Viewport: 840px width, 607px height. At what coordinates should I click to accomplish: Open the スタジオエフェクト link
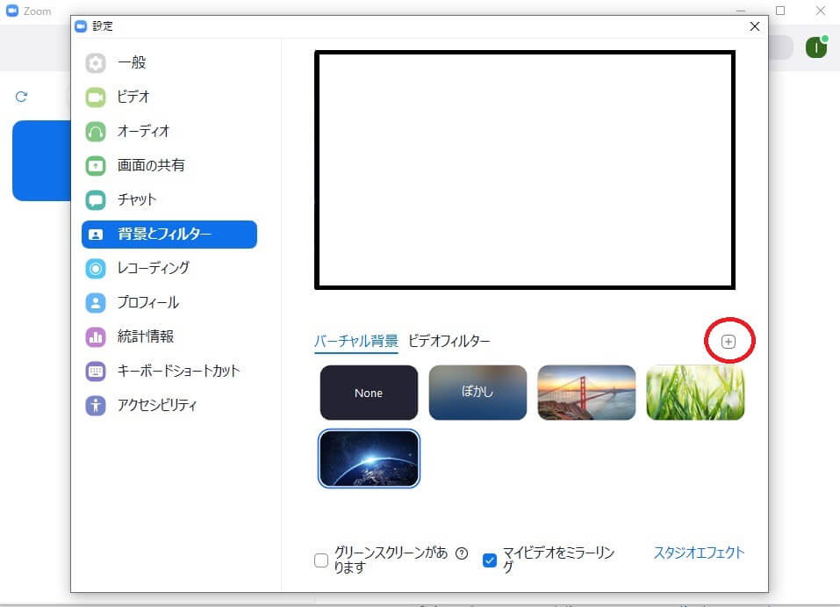pos(698,553)
